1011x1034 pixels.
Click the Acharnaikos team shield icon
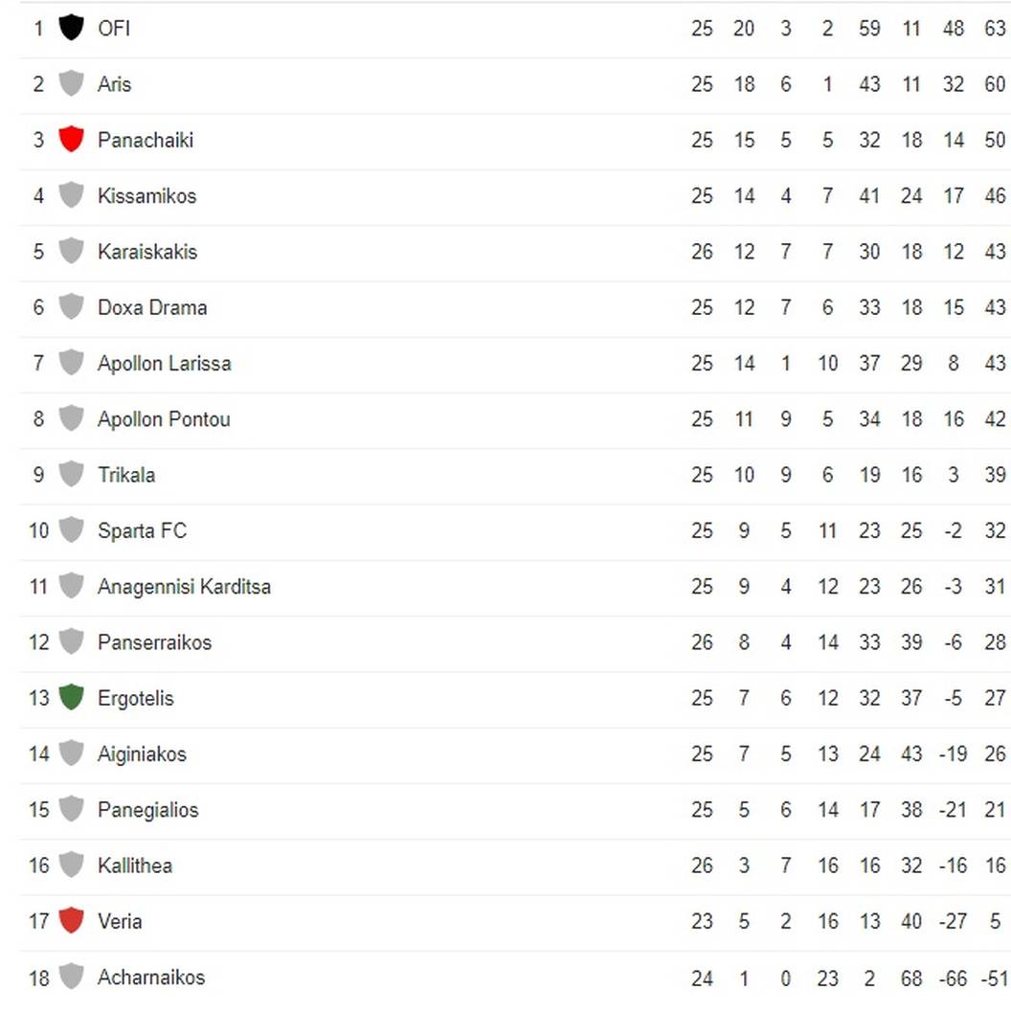[x=71, y=977]
